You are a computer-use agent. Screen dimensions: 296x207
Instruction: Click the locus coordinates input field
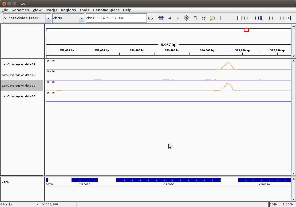(116, 18)
